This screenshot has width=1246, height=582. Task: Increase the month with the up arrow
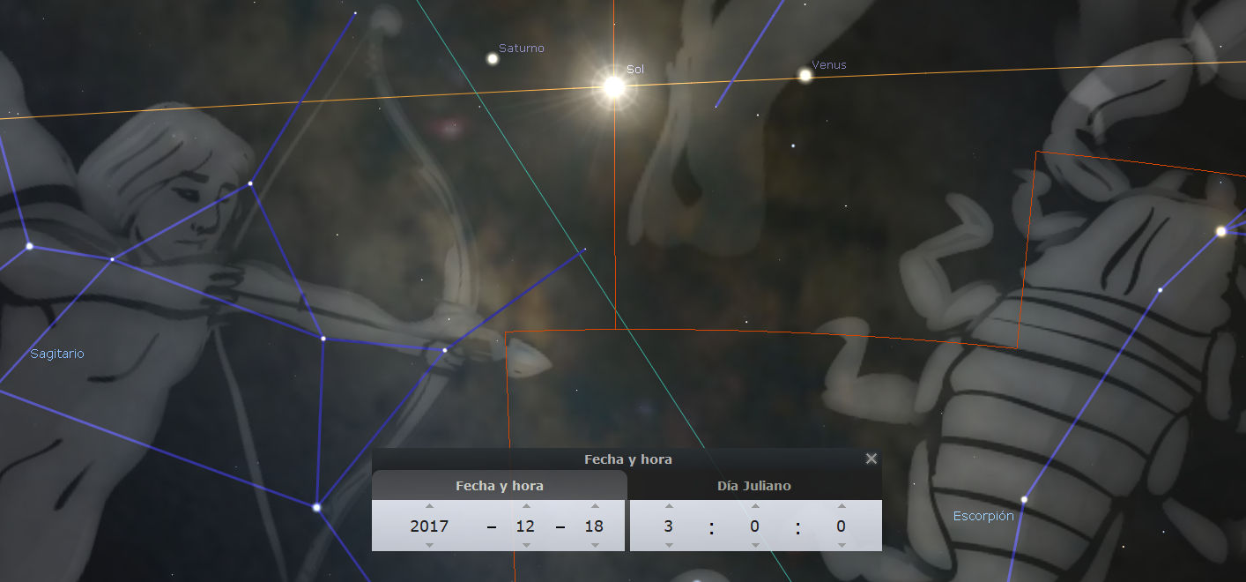[526, 506]
